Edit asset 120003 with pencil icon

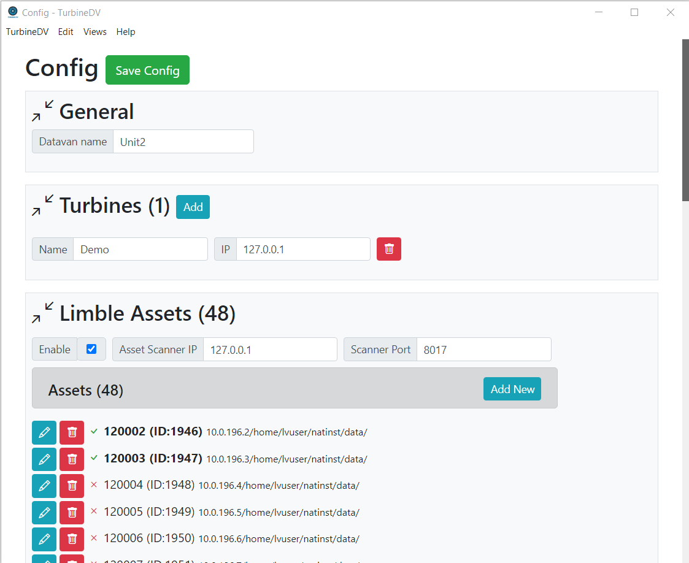click(x=44, y=459)
